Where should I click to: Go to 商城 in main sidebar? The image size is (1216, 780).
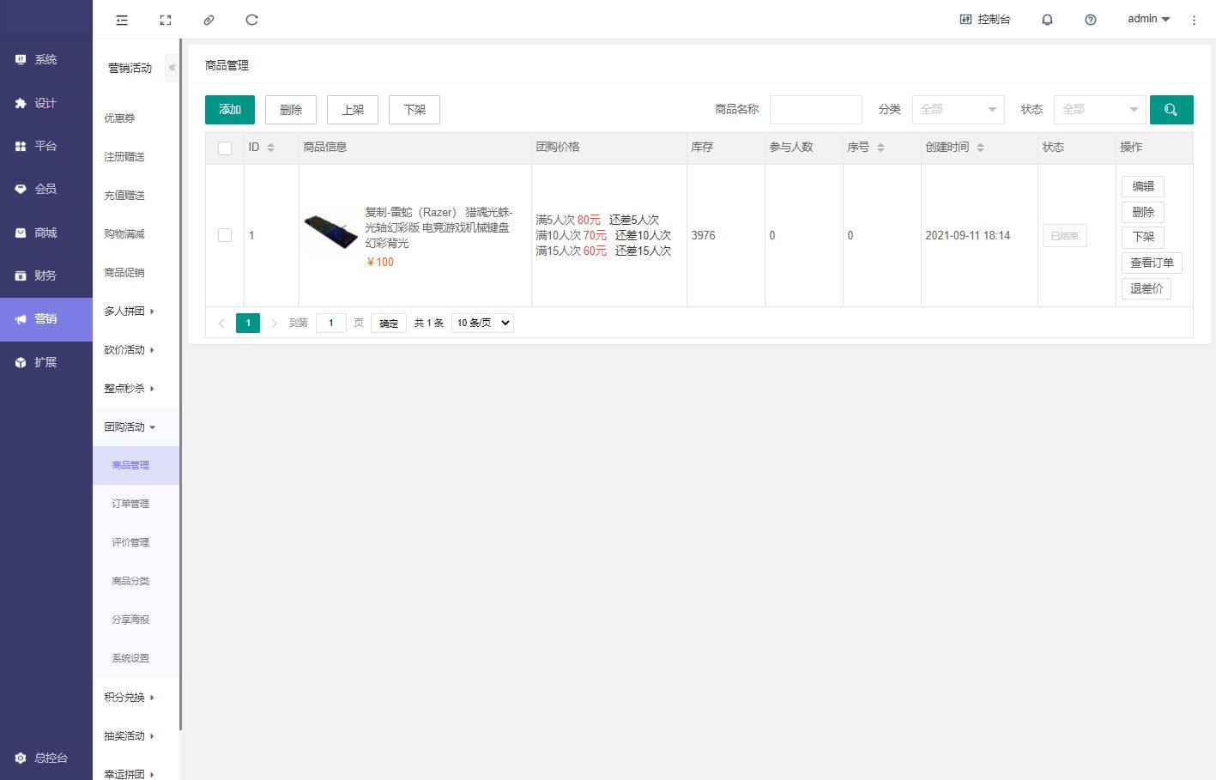[45, 233]
